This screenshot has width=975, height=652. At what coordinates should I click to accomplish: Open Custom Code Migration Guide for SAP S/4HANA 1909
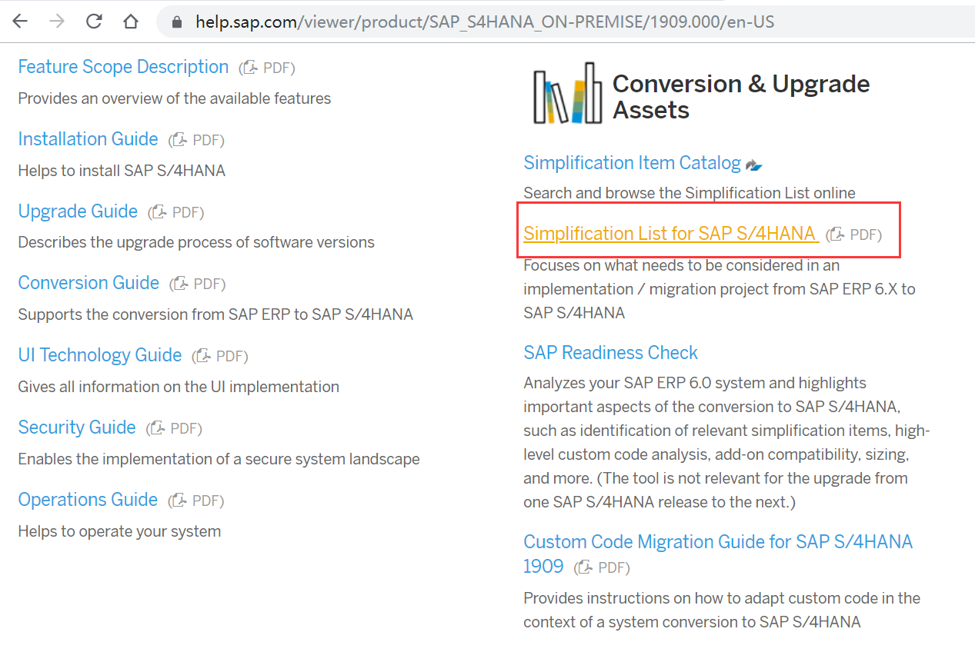[x=717, y=541]
